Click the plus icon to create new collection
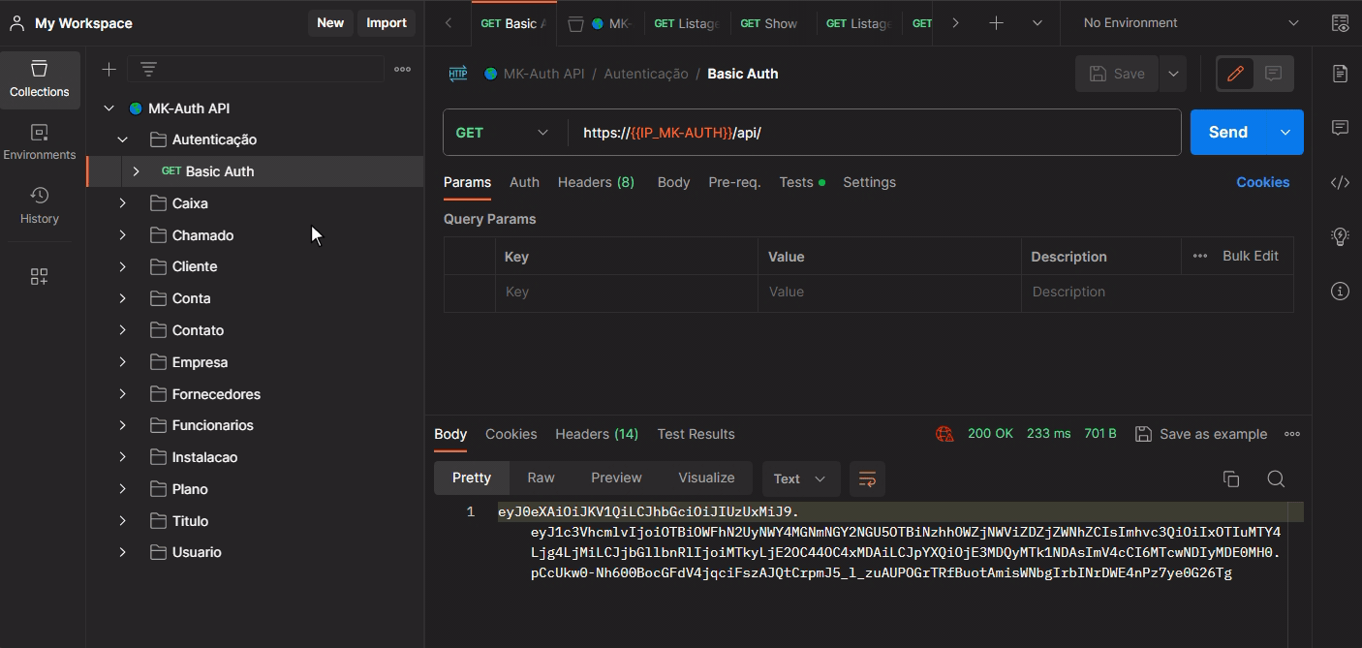This screenshot has height=648, width=1362. (108, 69)
